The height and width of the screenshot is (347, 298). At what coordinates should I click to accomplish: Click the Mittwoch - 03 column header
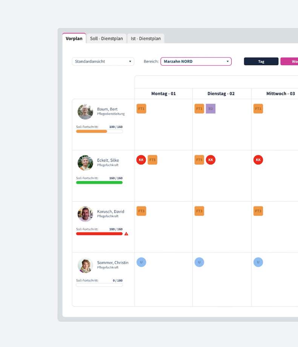pos(281,94)
